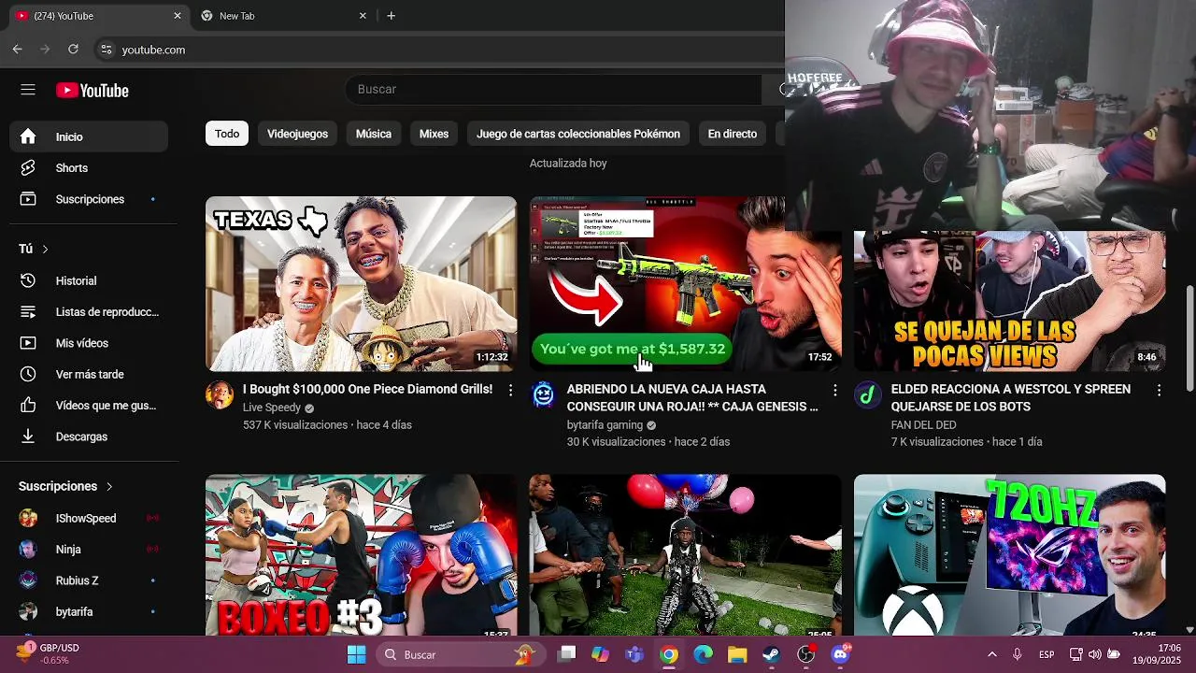Open ELDED REACCIONA A WESTCOL title link
The image size is (1196, 673).
(1011, 397)
